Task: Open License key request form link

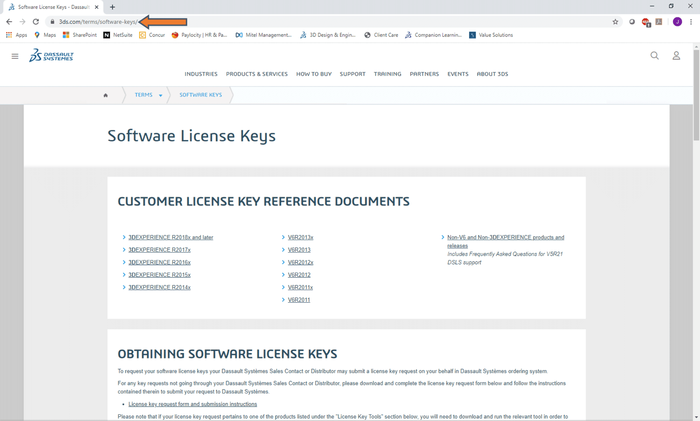Action: point(193,404)
